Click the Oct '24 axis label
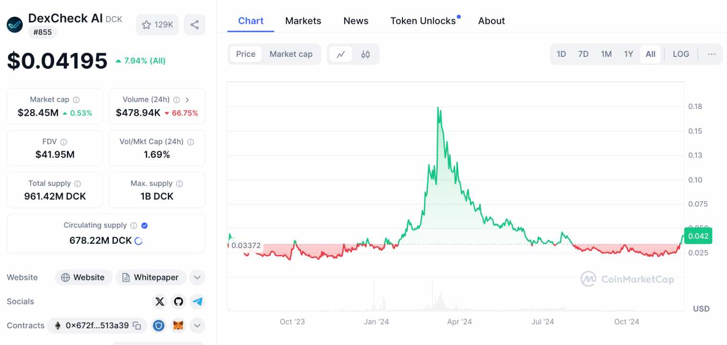This screenshot has height=345, width=727. point(627,322)
